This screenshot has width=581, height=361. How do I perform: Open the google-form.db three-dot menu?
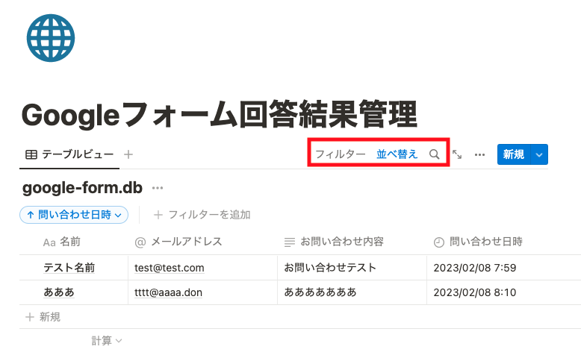158,188
